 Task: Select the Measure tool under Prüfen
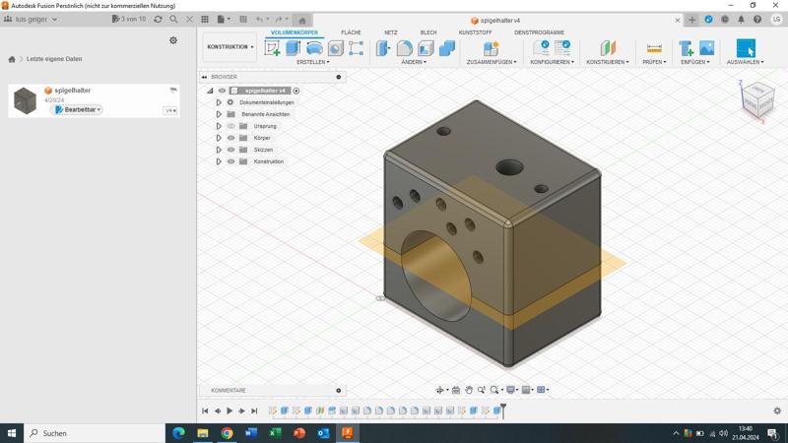tap(654, 48)
